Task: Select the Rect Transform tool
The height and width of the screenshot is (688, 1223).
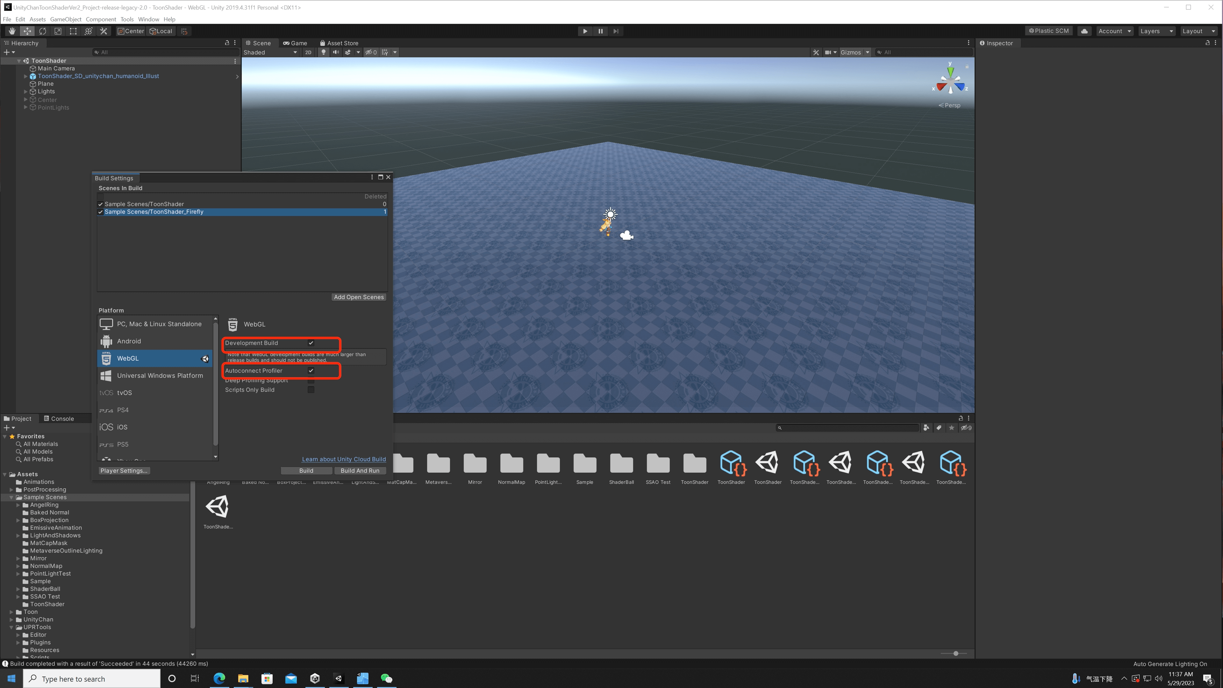Action: [73, 31]
